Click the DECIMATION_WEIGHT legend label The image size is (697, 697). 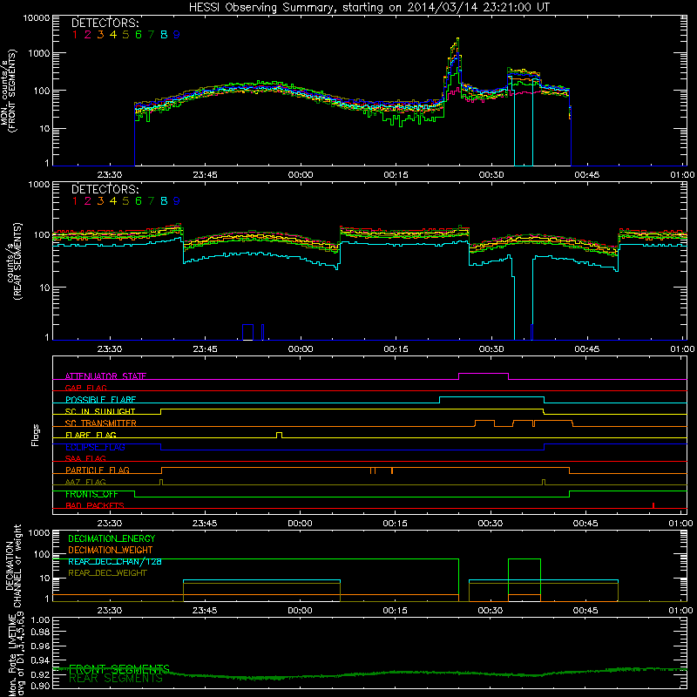[111, 550]
